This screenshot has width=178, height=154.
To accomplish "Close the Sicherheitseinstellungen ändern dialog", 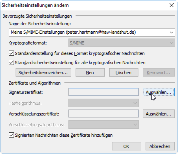I will coord(172,5).
